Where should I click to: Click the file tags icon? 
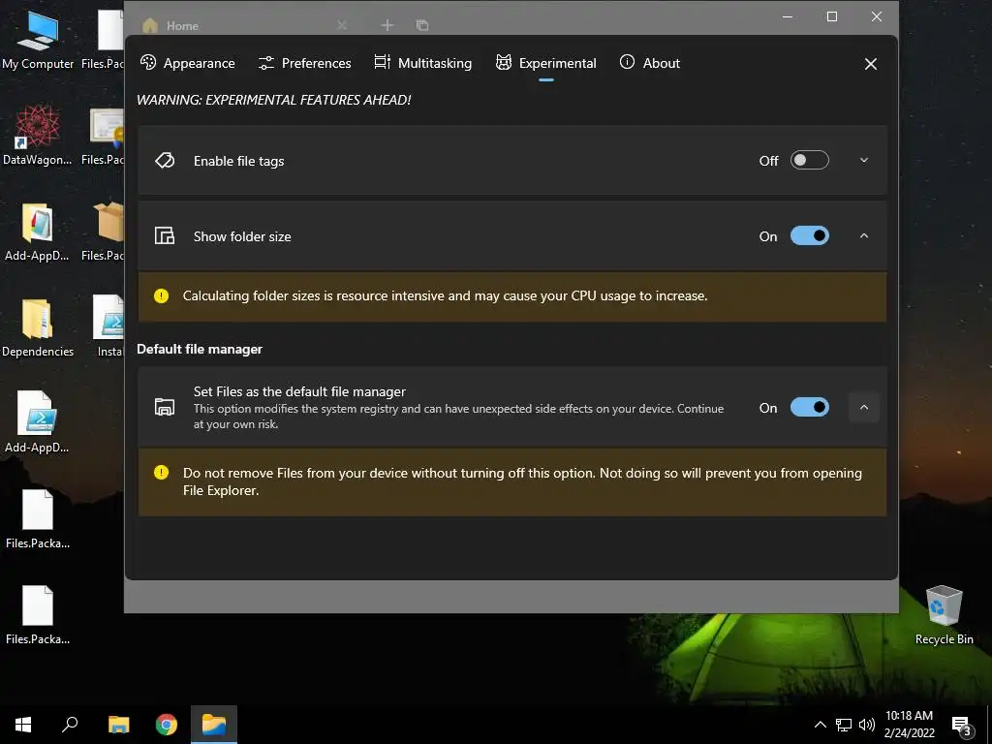[165, 161]
